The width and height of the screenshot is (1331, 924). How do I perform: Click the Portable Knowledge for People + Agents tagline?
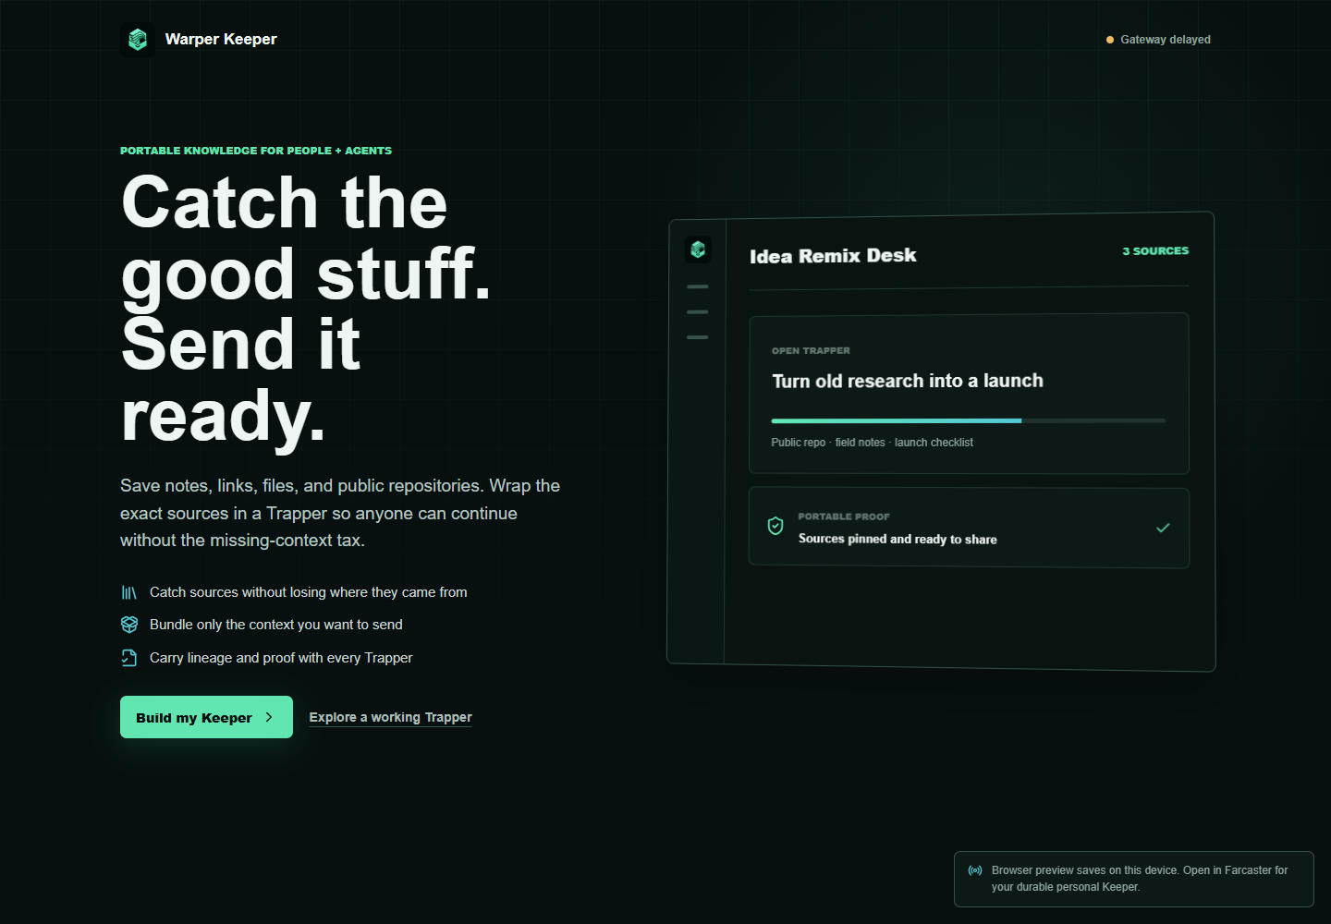point(256,151)
